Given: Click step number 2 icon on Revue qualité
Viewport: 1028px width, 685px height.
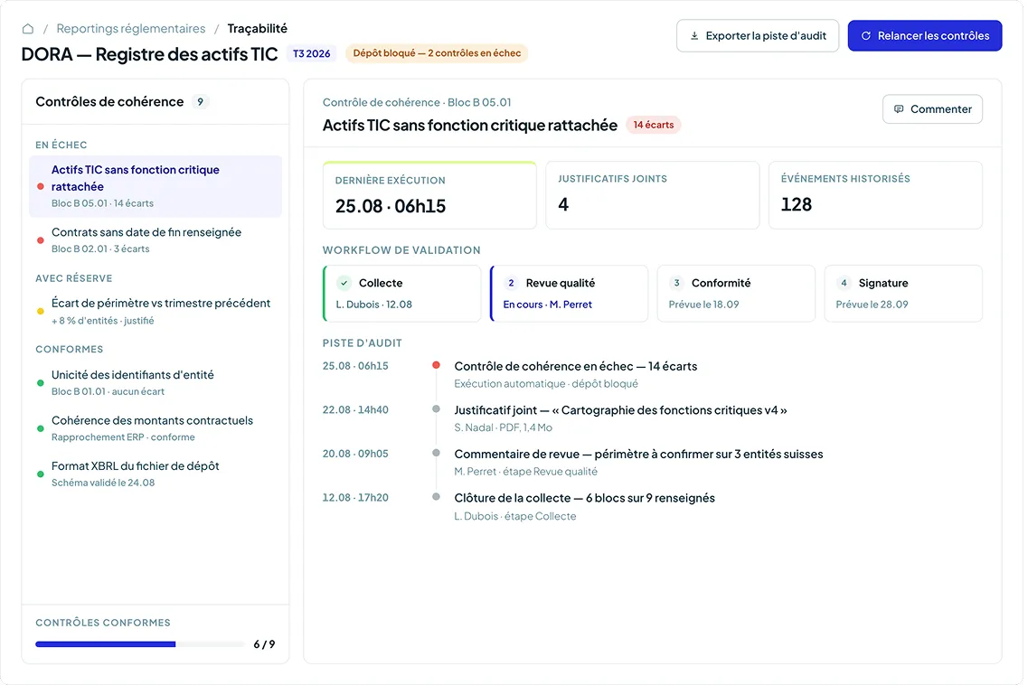Looking at the screenshot, I should pyautogui.click(x=512, y=283).
